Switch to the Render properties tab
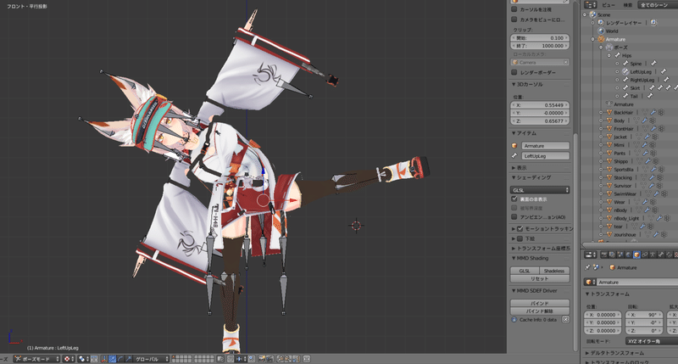 [x=604, y=255]
